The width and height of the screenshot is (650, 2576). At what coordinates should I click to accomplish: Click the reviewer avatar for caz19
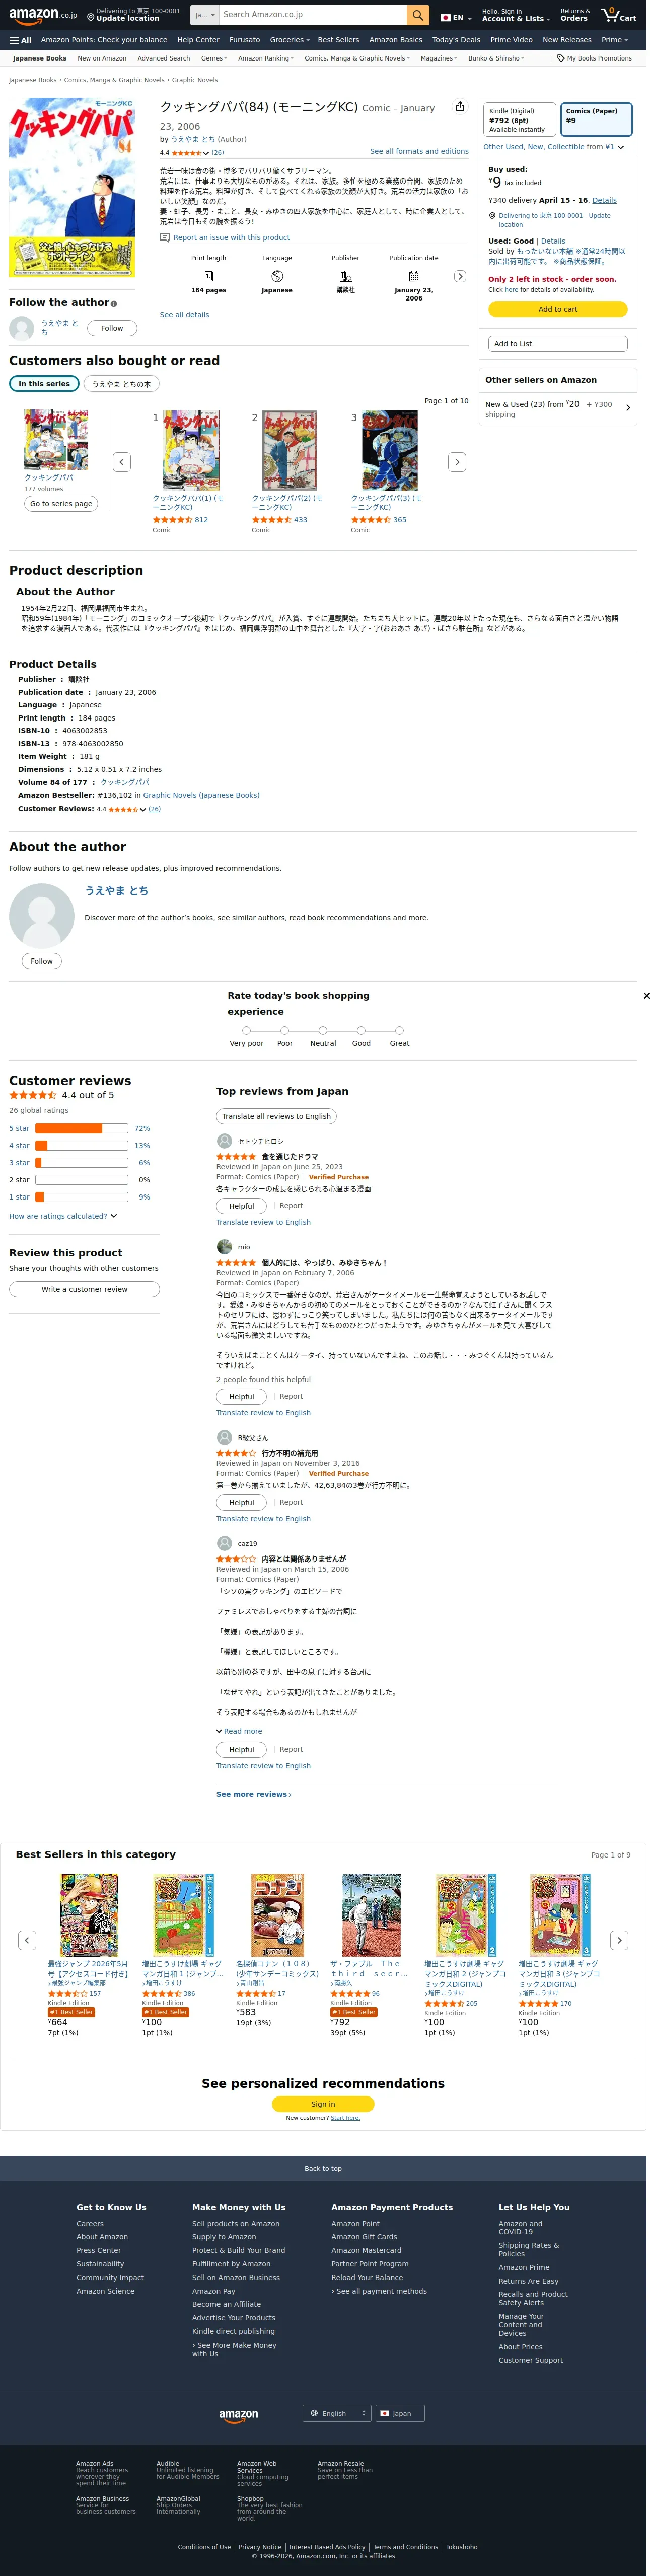click(x=225, y=1544)
